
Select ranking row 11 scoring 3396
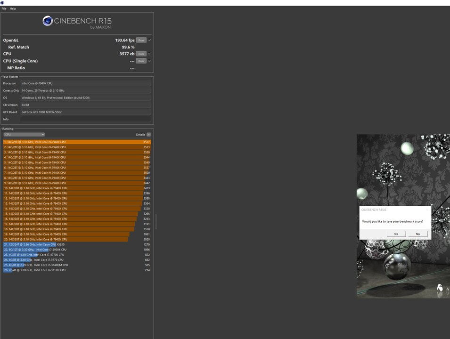(77, 194)
